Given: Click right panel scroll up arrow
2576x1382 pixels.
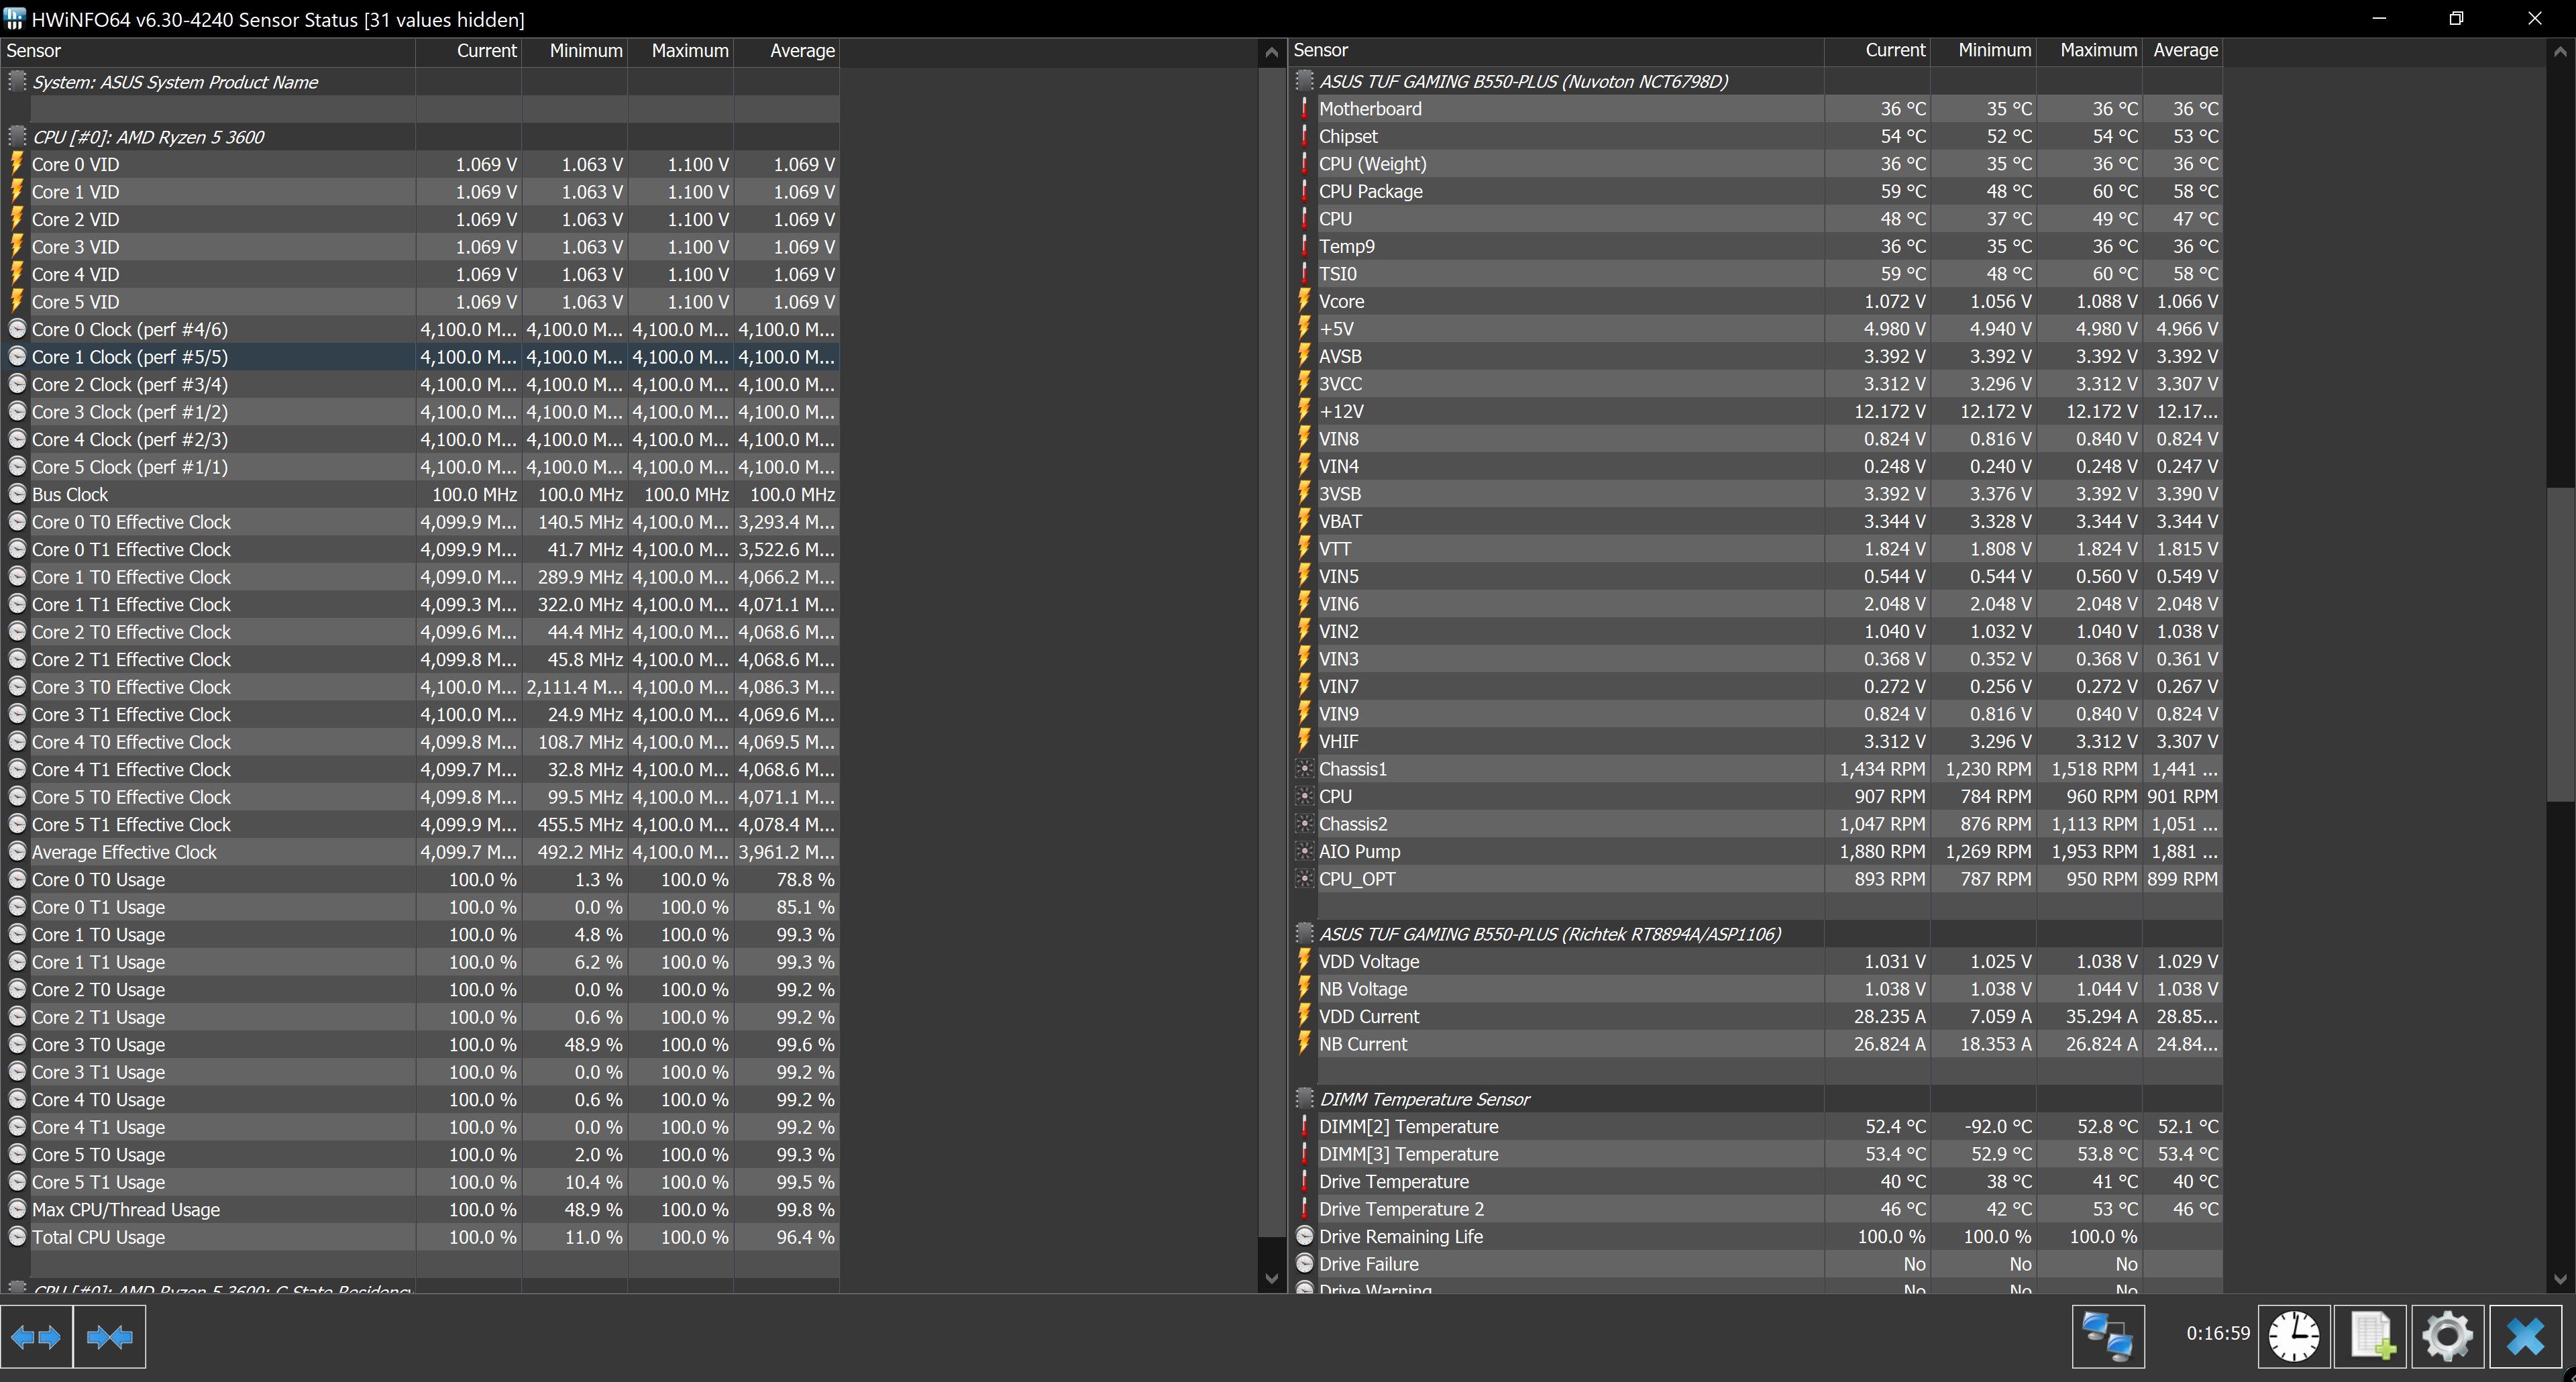Looking at the screenshot, I should (2560, 52).
